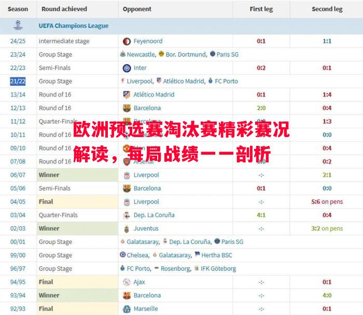Open the Paris SG link in 00/01 row
Image resolution: width=363 pixels, height=315 pixels.
232,242
